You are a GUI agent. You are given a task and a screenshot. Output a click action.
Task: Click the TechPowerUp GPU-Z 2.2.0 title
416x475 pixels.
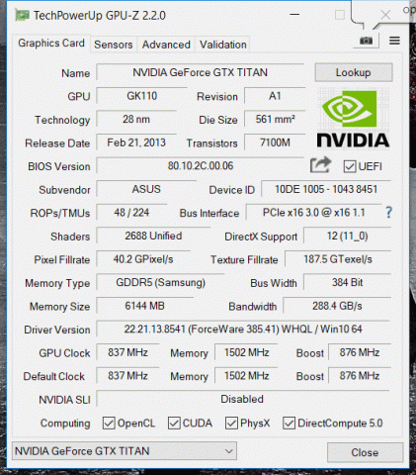tap(100, 16)
